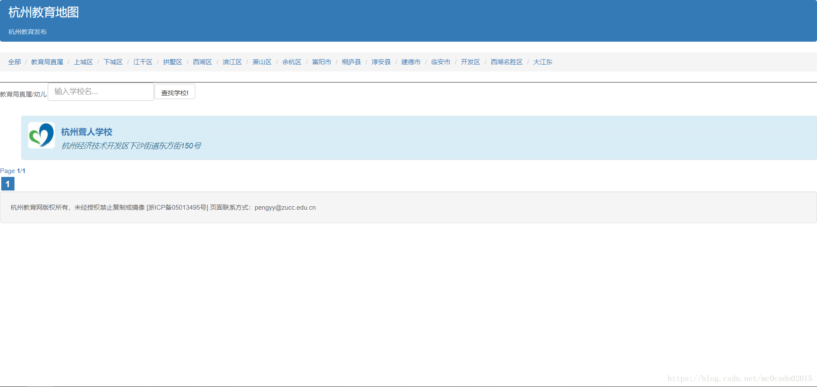Filter schools by 上城区
Viewport: 817px width, 387px height.
tap(83, 62)
